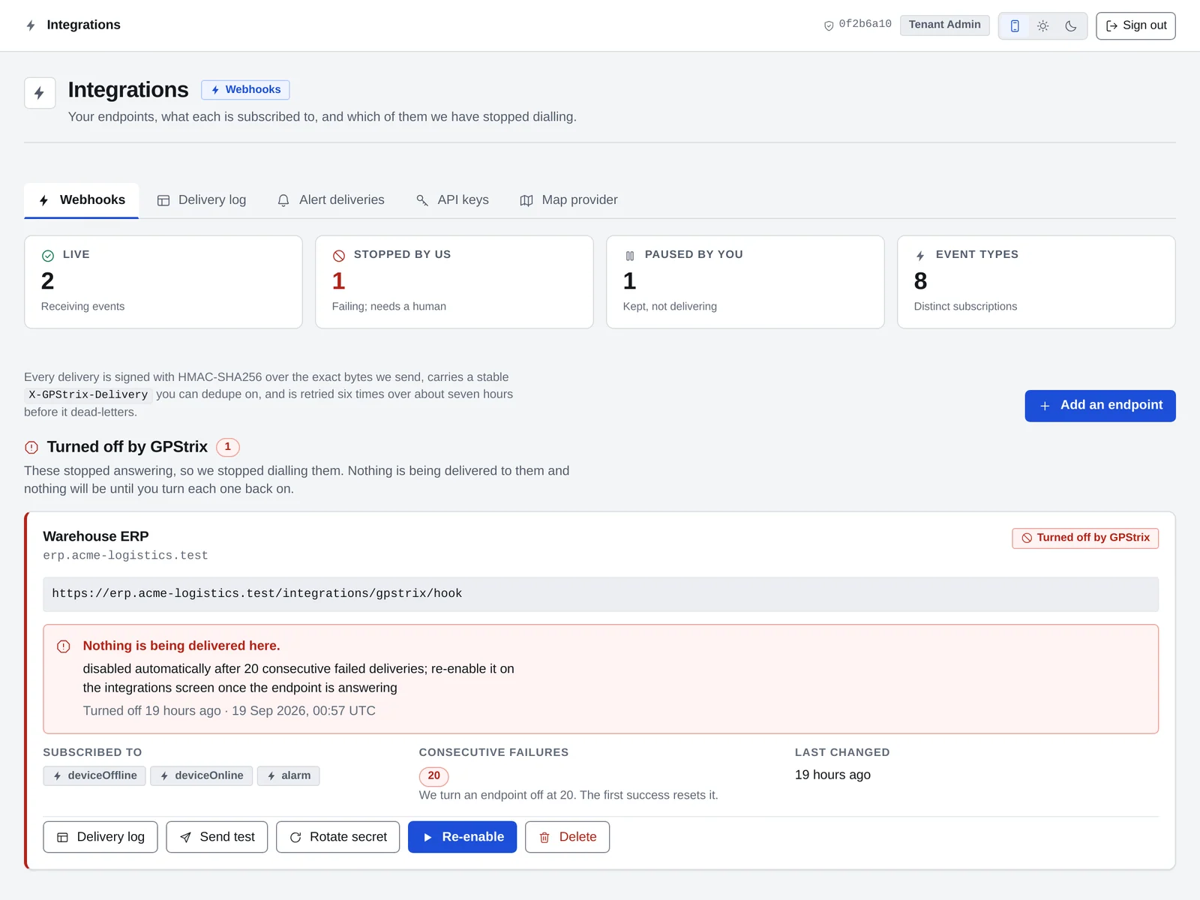The width and height of the screenshot is (1200, 900).
Task: Click the Distinct subscriptions caption
Action: coord(965,306)
